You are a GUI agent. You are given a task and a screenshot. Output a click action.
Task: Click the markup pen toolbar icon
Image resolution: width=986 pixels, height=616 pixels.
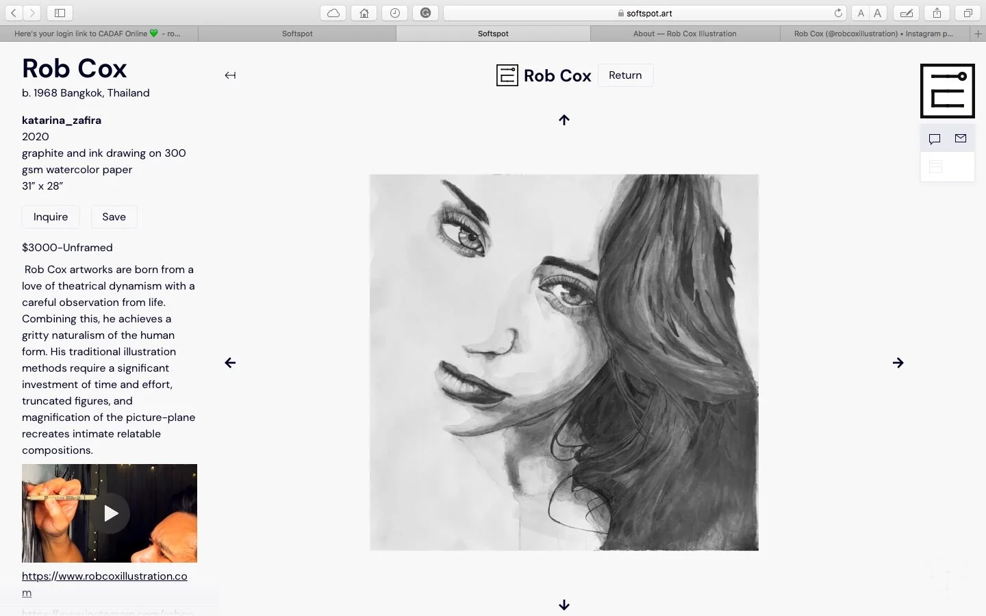point(906,12)
